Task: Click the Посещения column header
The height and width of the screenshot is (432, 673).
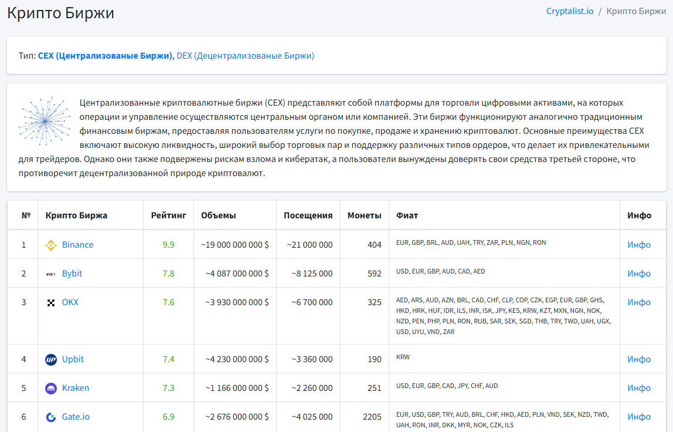Action: coord(308,215)
